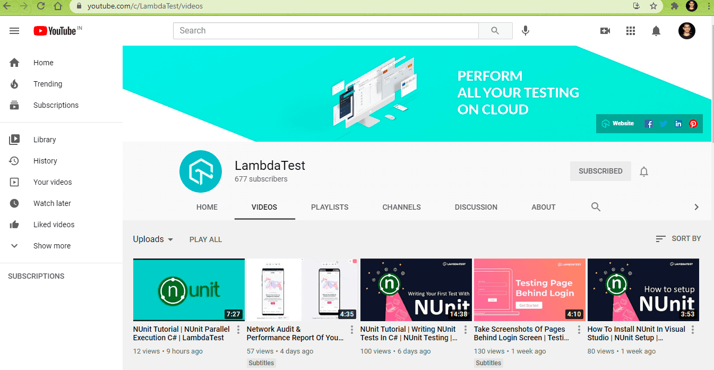Open the notifications bell in header
The image size is (714, 370).
pos(656,31)
